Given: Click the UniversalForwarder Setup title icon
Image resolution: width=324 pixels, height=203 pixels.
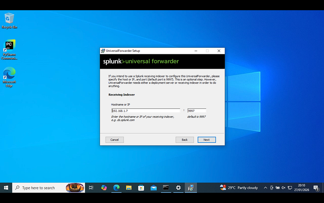Looking at the screenshot, I should tap(103, 51).
